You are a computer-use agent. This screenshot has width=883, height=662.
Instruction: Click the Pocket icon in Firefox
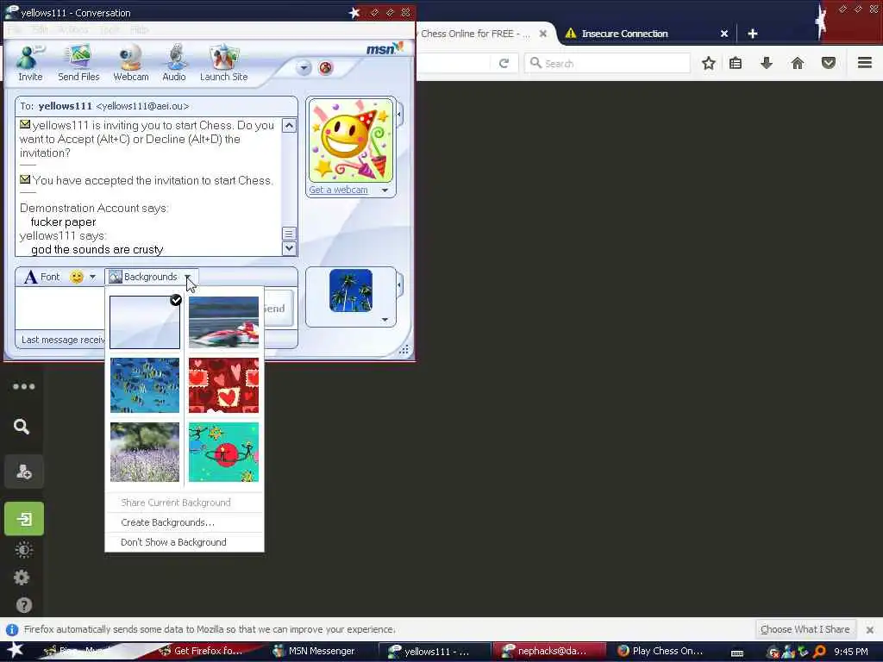coord(829,63)
